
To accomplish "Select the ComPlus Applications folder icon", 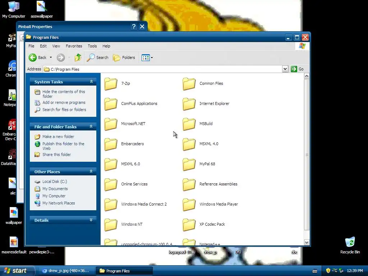I will pyautogui.click(x=111, y=104).
